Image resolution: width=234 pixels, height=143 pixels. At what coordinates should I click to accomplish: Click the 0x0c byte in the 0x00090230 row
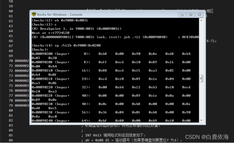point(103,104)
